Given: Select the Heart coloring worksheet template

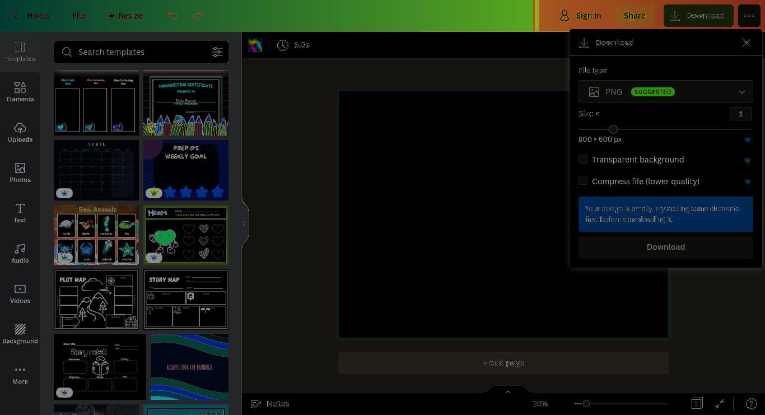Looking at the screenshot, I should [x=186, y=235].
